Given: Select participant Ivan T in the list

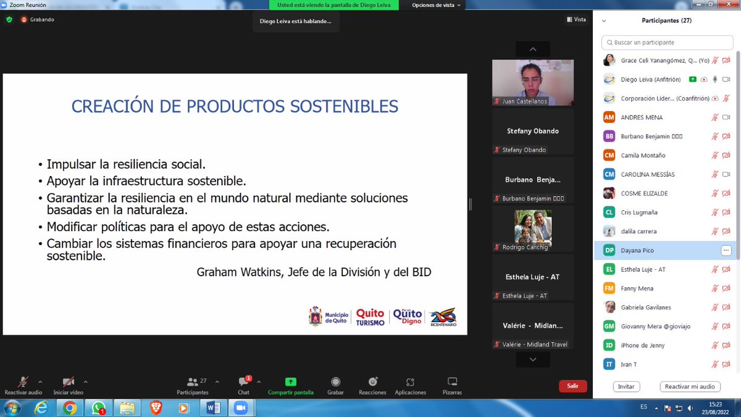Looking at the screenshot, I should 665,364.
